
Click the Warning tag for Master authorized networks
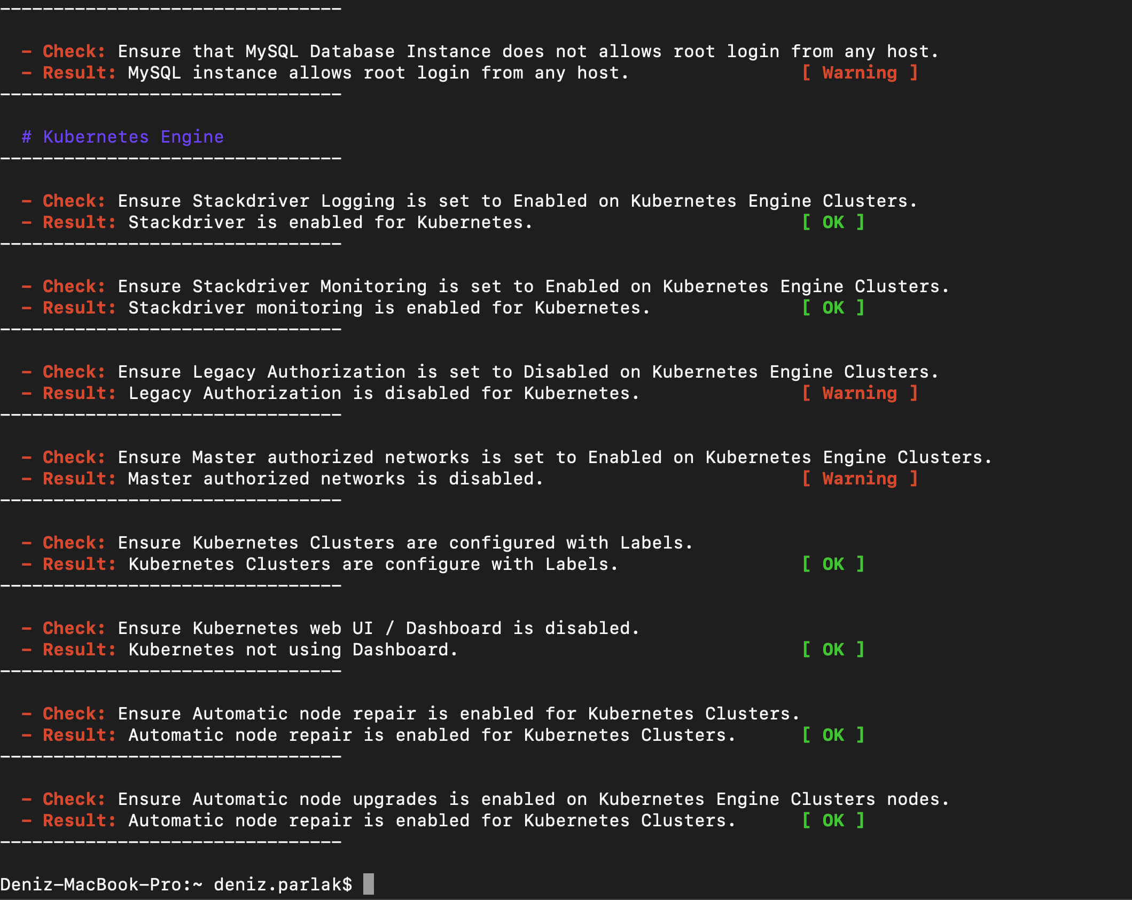[x=859, y=479]
